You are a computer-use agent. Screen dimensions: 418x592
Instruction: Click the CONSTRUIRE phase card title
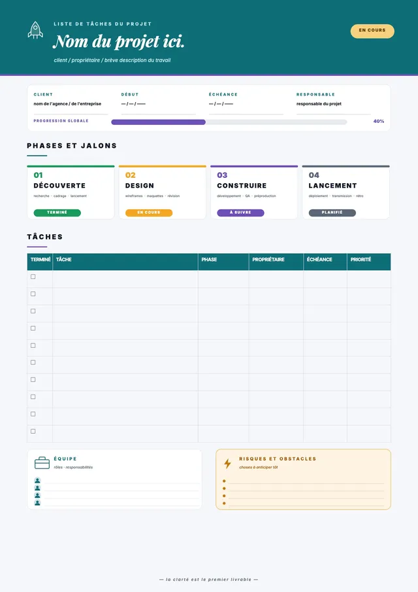[242, 186]
